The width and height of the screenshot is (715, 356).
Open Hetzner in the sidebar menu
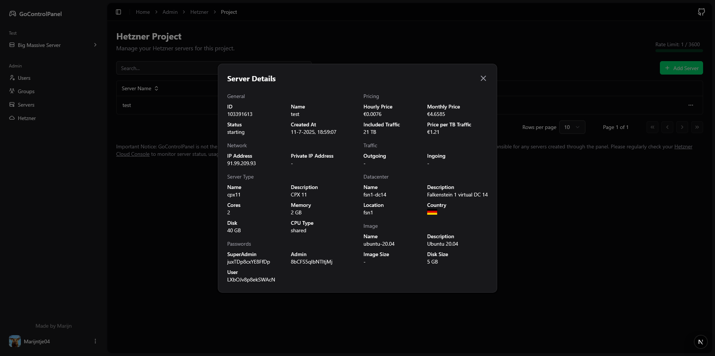point(54,118)
